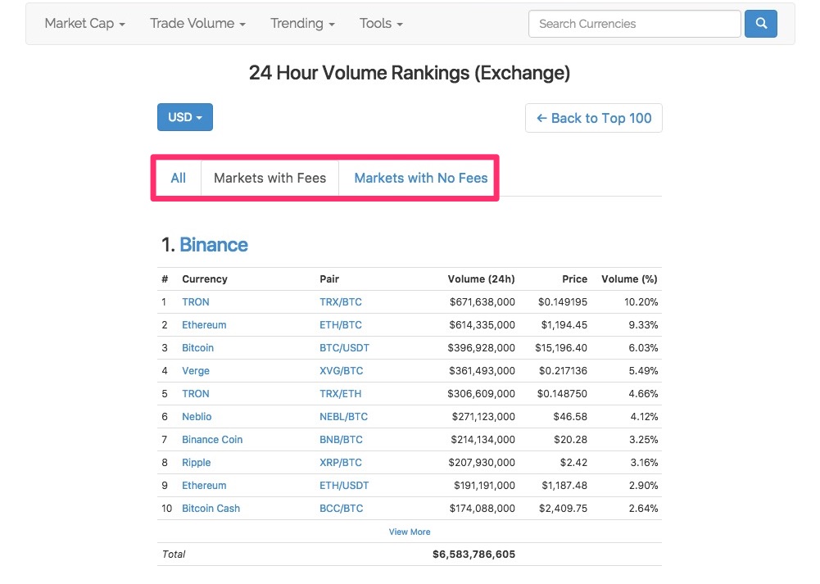820x584 pixels.
Task: Open the TRX/ETH pair link
Action: 341,394
